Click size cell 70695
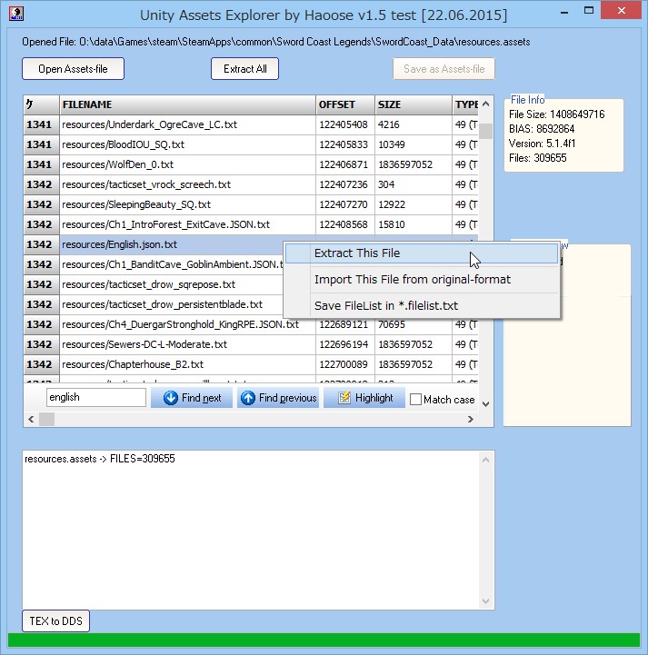Image resolution: width=648 pixels, height=655 pixels. click(x=414, y=324)
